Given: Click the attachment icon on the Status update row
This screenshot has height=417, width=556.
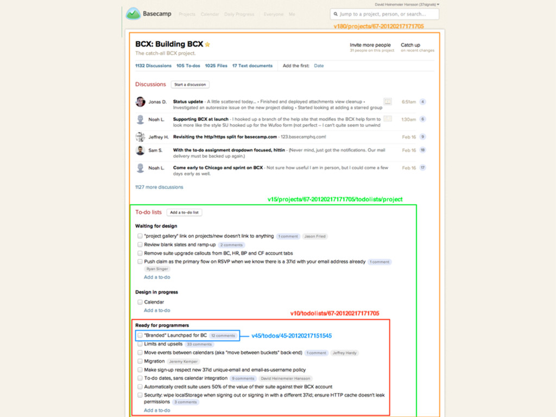Looking at the screenshot, I should pos(388,102).
